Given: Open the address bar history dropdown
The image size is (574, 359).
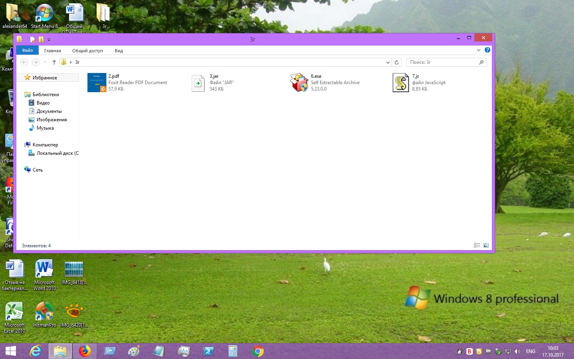Looking at the screenshot, I should 388,62.
